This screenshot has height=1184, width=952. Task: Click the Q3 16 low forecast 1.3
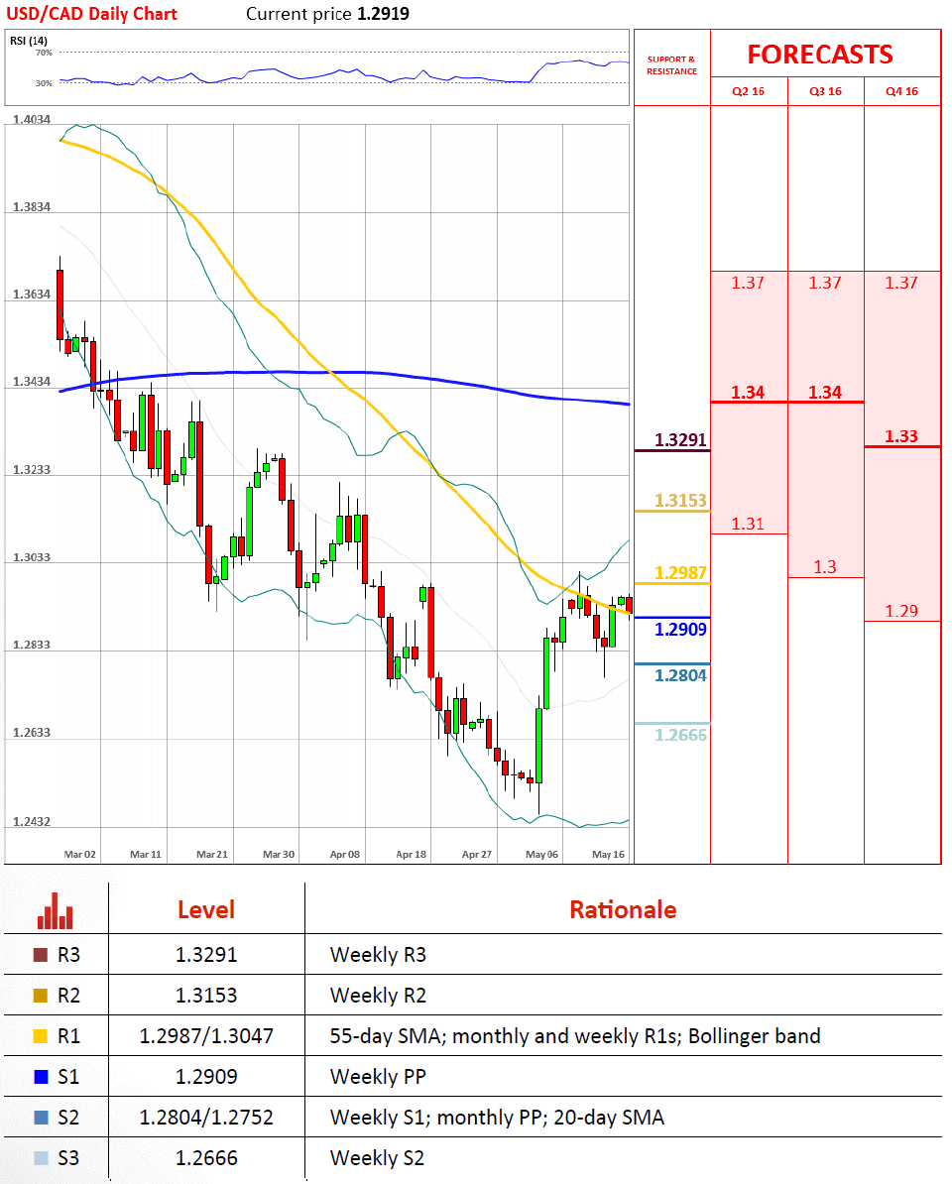pos(824,566)
